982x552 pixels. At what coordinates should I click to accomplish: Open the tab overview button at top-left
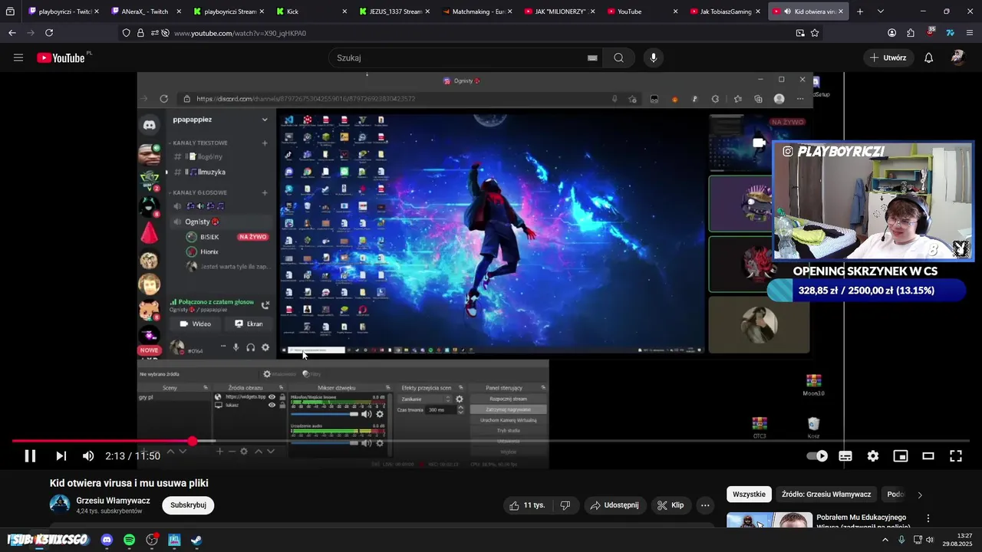click(x=10, y=11)
